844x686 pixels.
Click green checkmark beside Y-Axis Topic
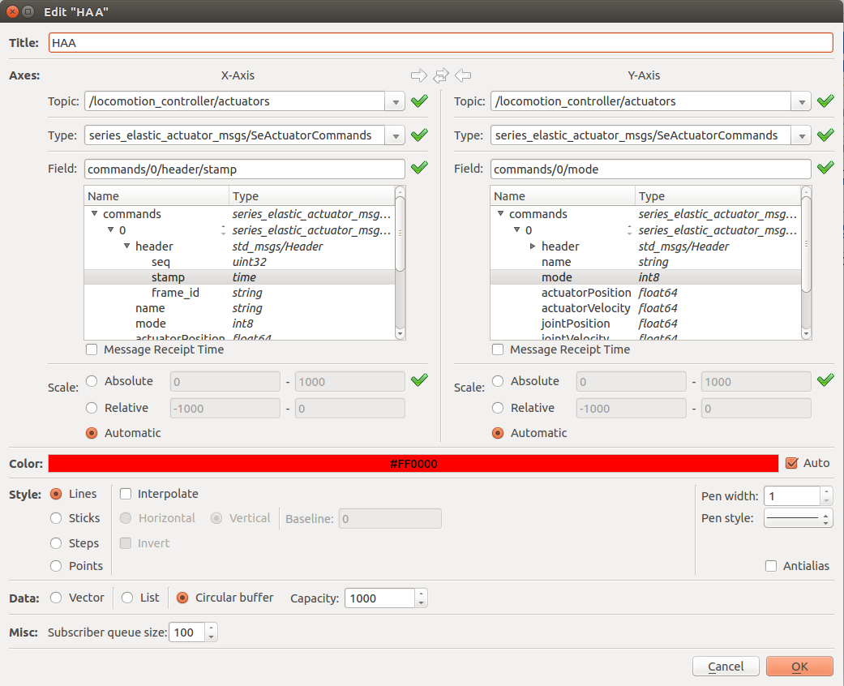pos(825,101)
